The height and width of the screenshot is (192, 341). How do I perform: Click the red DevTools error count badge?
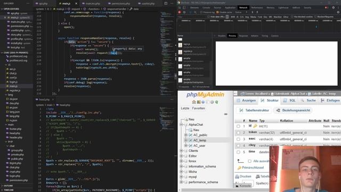(327, 7)
